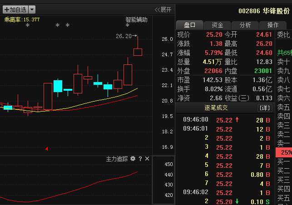292x205 pixels.
Task: Click the 量比 value 12.83
Action: point(264,62)
